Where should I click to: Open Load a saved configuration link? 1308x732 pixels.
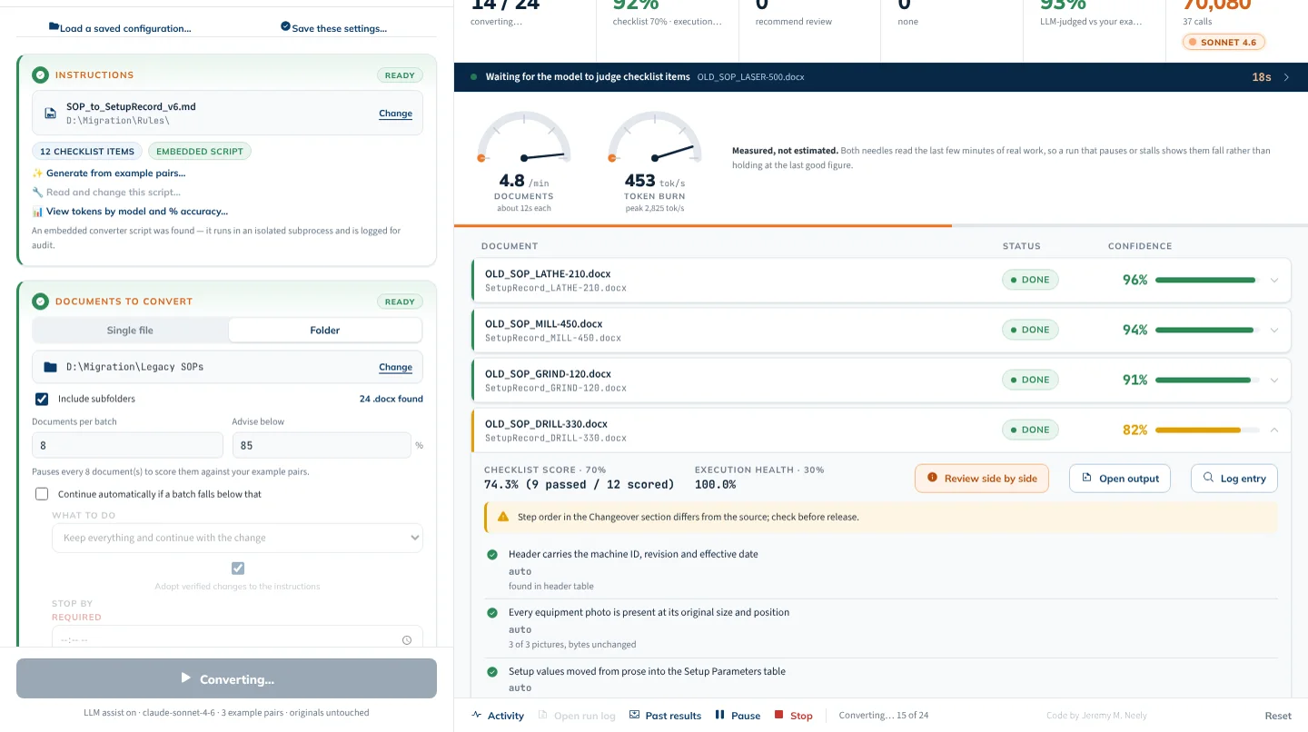coord(120,28)
